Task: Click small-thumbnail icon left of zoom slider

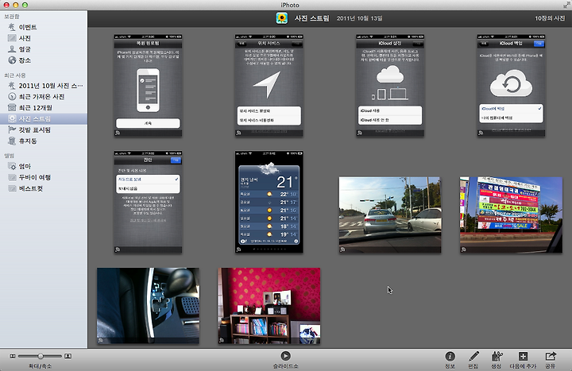Action: (13, 356)
